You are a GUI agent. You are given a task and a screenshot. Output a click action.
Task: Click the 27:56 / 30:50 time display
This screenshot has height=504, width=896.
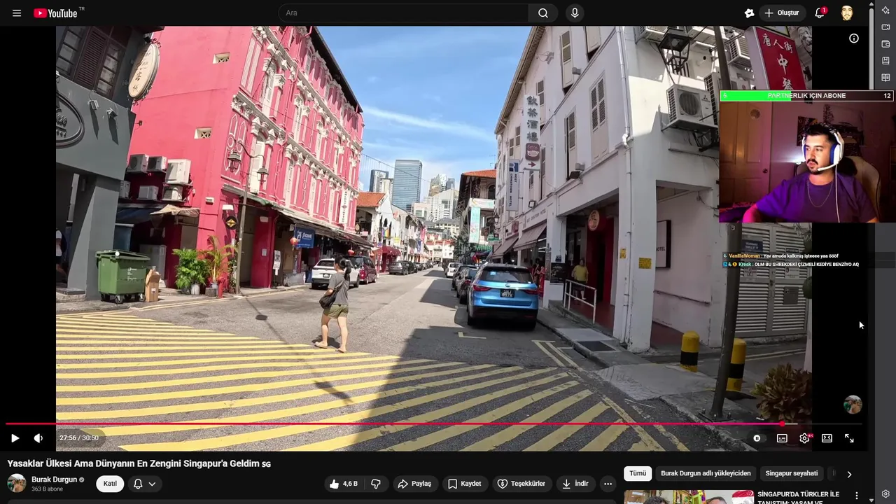(x=79, y=438)
